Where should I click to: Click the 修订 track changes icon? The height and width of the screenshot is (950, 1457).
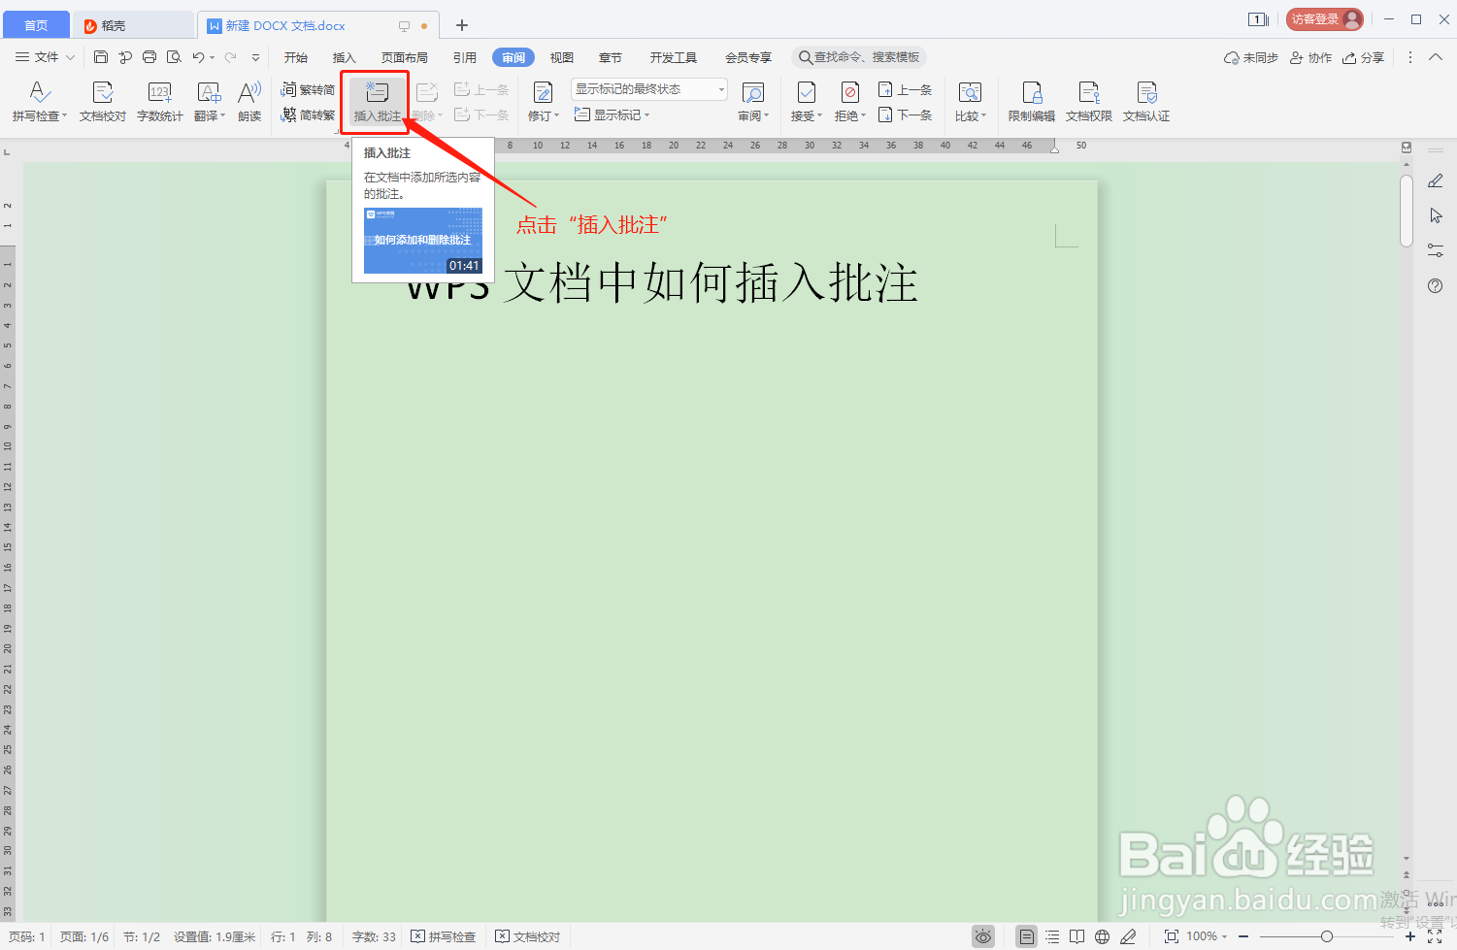click(x=543, y=93)
